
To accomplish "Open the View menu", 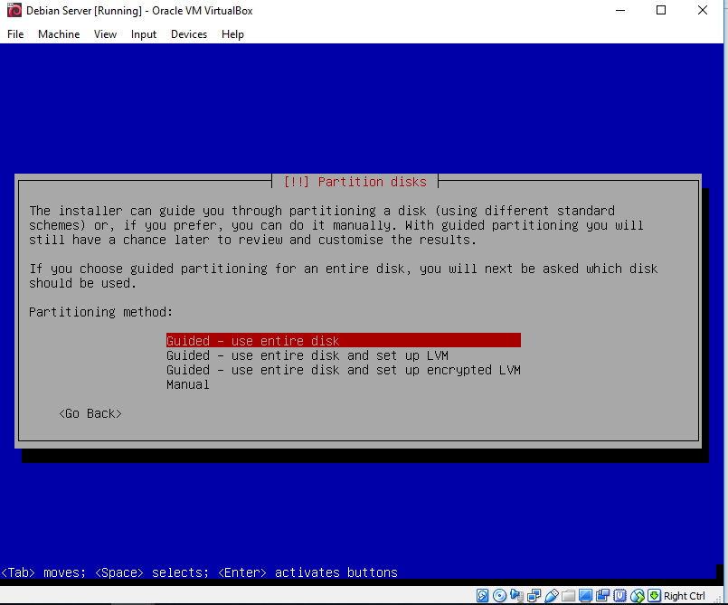I will [106, 34].
